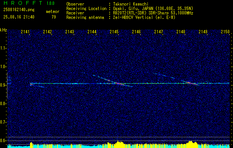Click frequency label 0.7

pyautogui.click(x=3, y=122)
